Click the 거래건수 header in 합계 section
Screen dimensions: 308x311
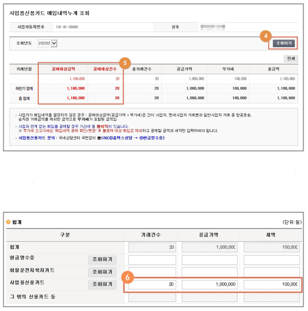[151, 235]
